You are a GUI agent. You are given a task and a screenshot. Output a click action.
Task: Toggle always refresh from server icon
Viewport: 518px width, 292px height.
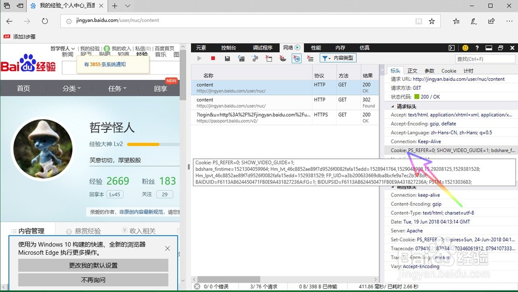(x=241, y=59)
